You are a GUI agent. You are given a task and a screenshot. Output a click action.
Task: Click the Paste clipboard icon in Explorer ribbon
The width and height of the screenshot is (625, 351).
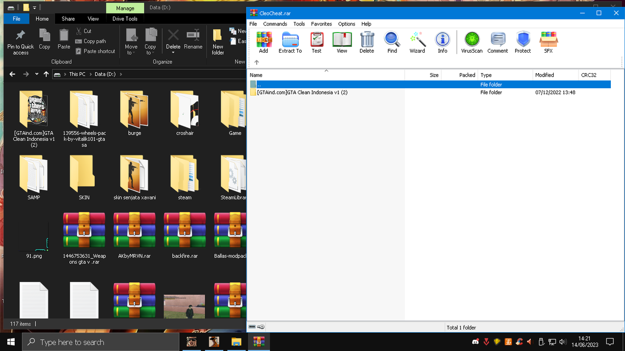pos(64,39)
